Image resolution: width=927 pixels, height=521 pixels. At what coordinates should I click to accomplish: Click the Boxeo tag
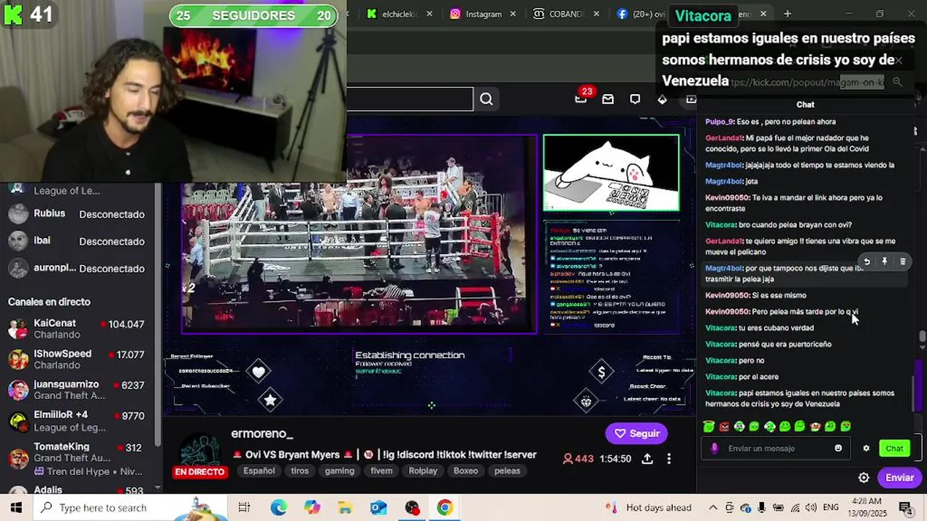tap(466, 471)
